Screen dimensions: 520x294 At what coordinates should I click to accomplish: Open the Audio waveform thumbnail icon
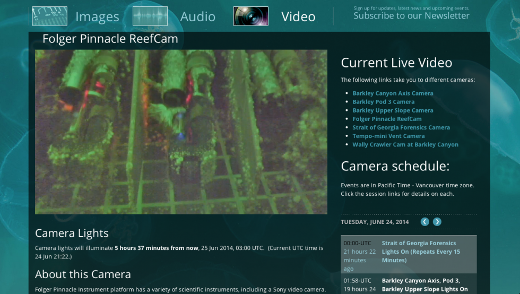tap(150, 16)
